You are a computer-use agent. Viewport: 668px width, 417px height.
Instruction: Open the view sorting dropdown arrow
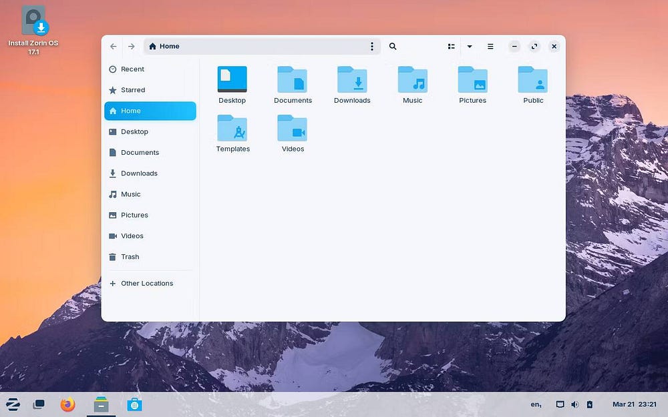click(470, 46)
